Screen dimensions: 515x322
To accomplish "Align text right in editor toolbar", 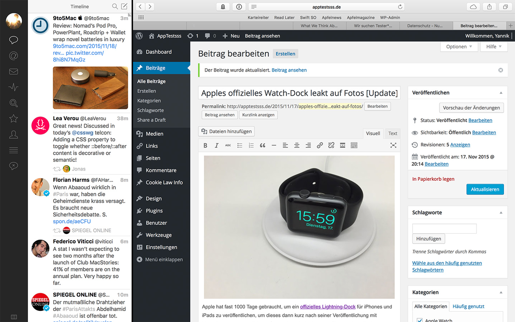I will tap(308, 146).
